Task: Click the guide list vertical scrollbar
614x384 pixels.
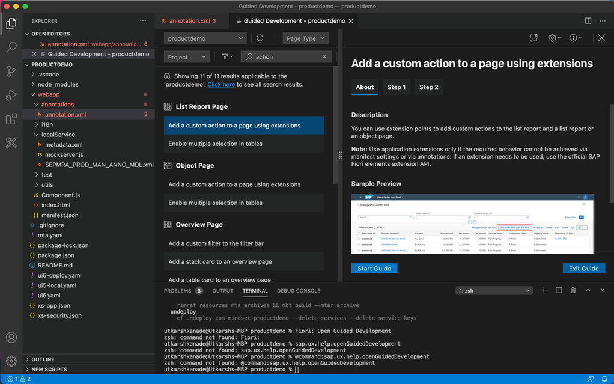Action: (x=335, y=125)
